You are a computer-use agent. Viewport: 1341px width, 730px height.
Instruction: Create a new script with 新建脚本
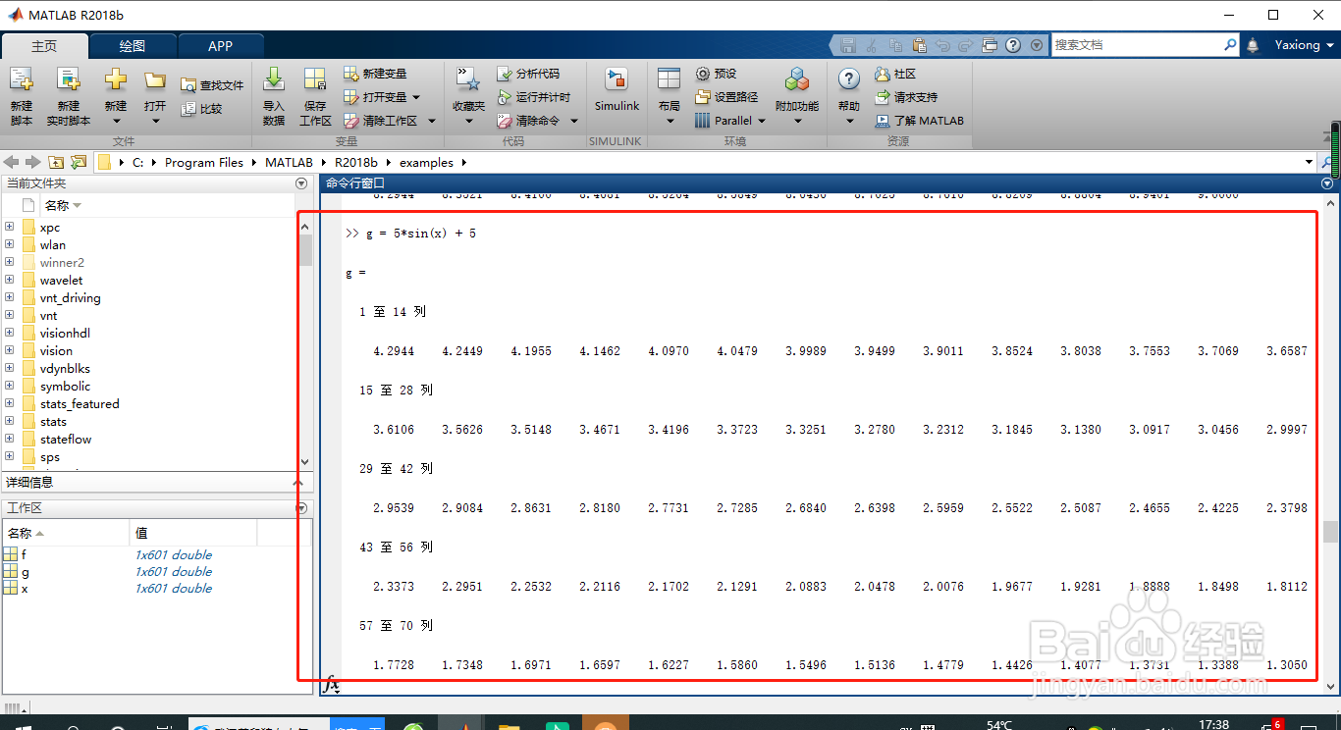click(22, 96)
